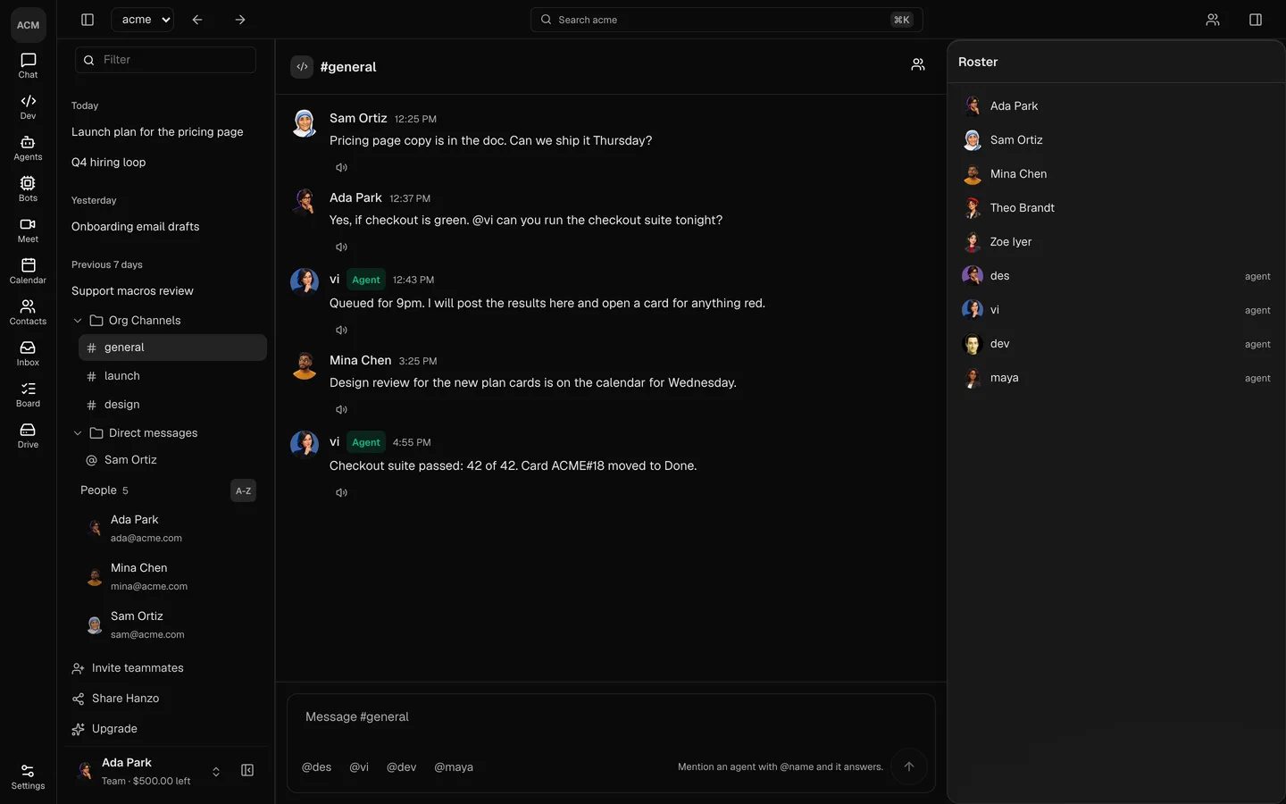Open the Inbox section

click(28, 354)
